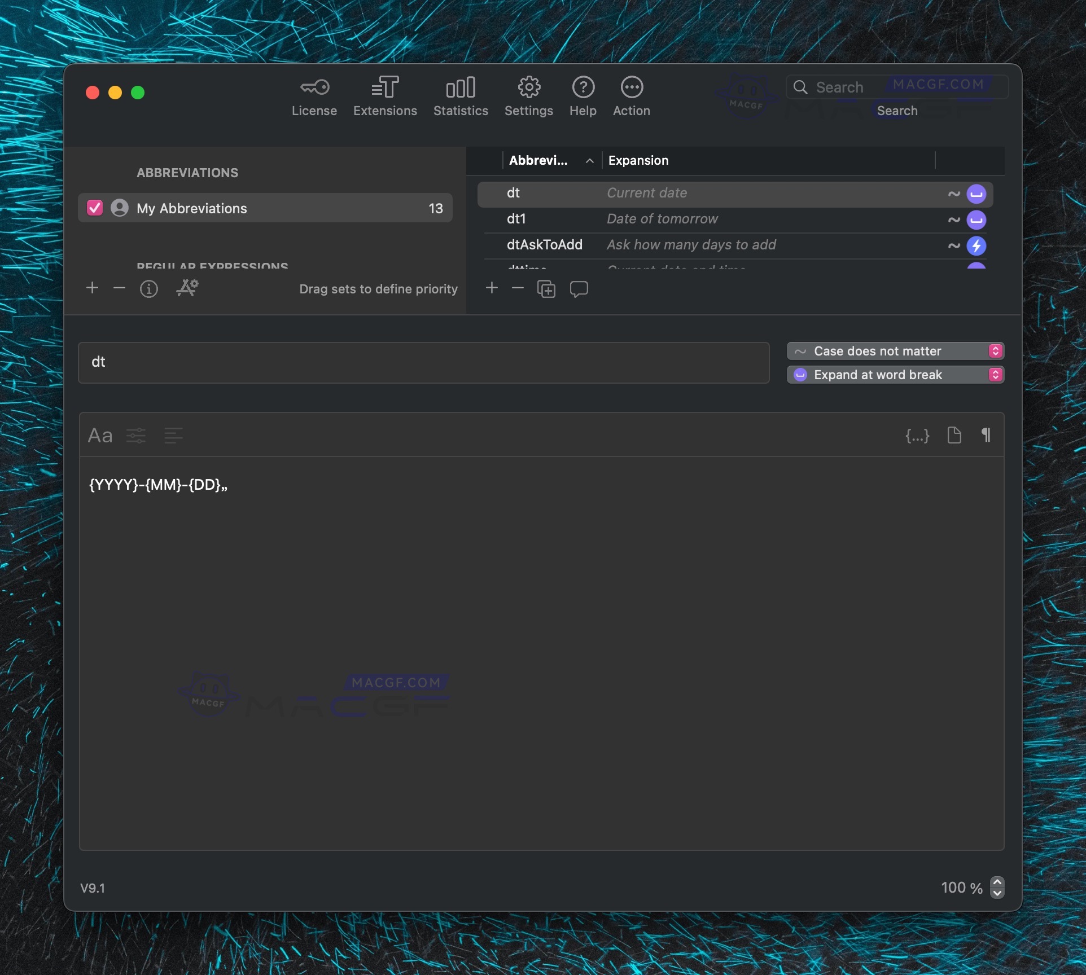Screen dimensions: 1086x975
Task: Open the Help toolbar item
Action: tap(583, 96)
